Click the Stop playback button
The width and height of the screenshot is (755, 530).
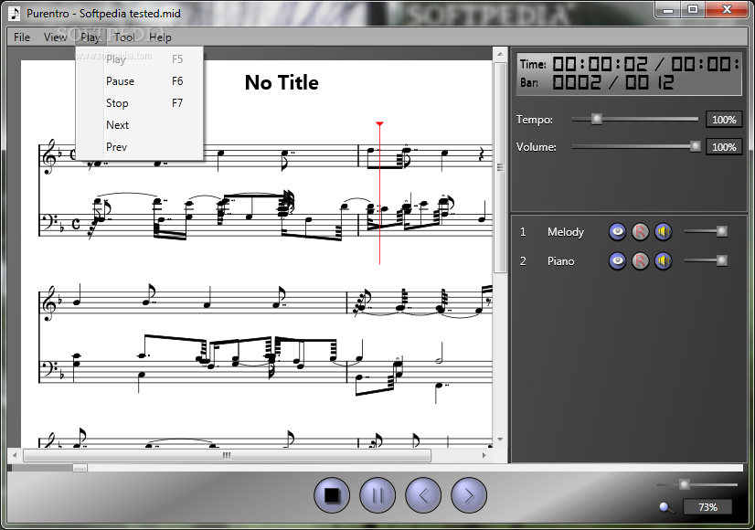[x=332, y=495]
